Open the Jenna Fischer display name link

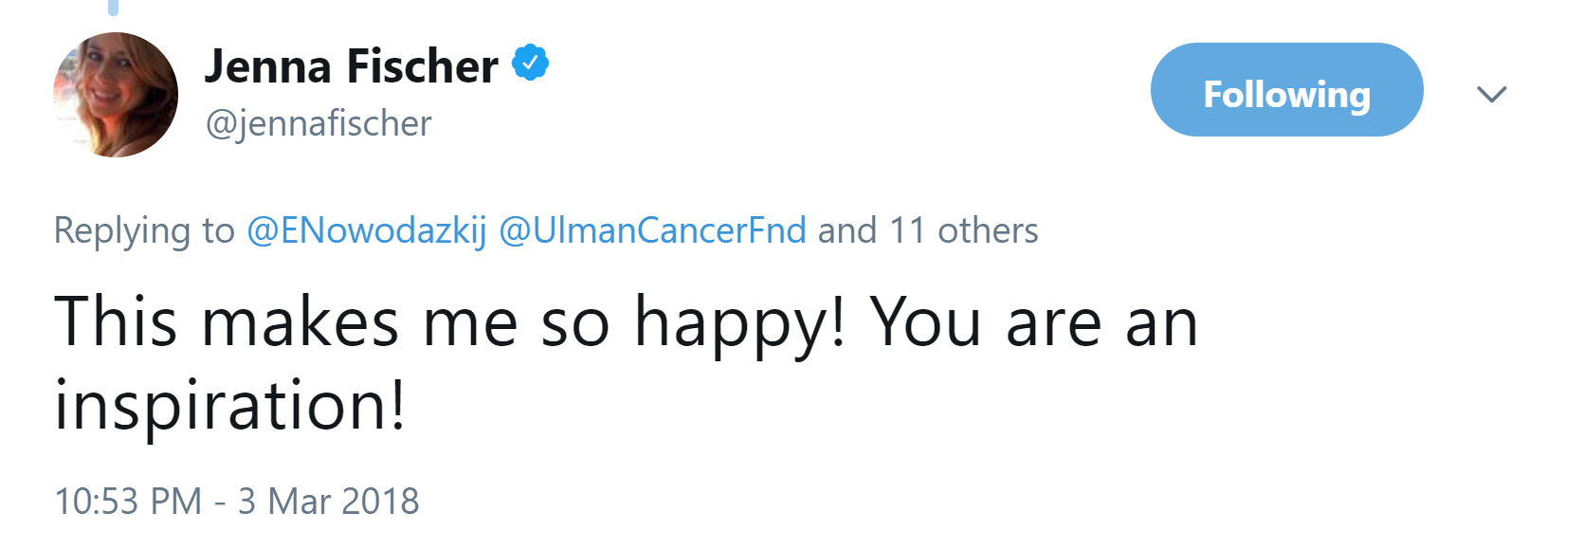[x=351, y=66]
